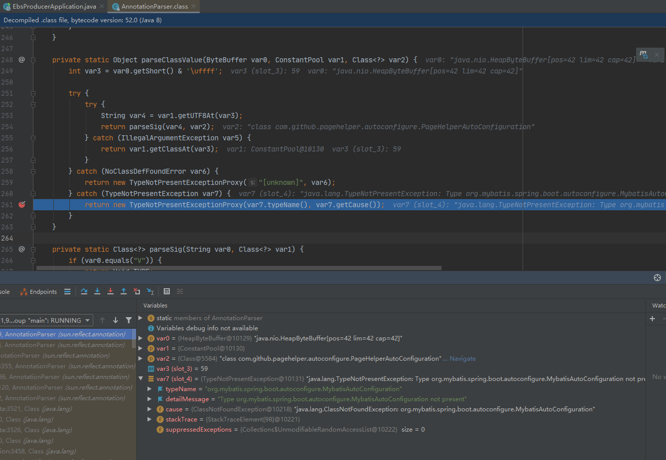Click the override gutter marker at line 248
666x460 pixels.
coord(22,60)
